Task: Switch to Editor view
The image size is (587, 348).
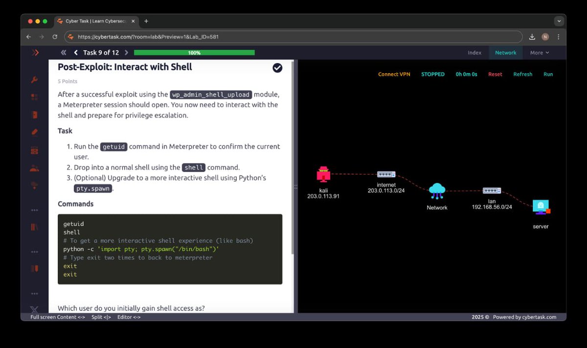Action: tap(129, 317)
